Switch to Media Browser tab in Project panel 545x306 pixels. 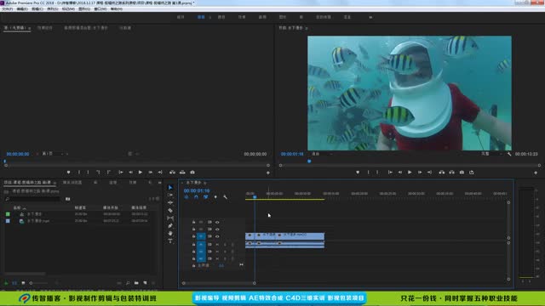pos(72,183)
